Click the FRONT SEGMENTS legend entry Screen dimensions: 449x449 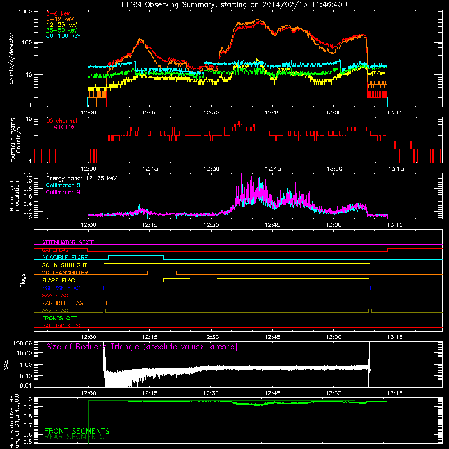[x=77, y=431]
